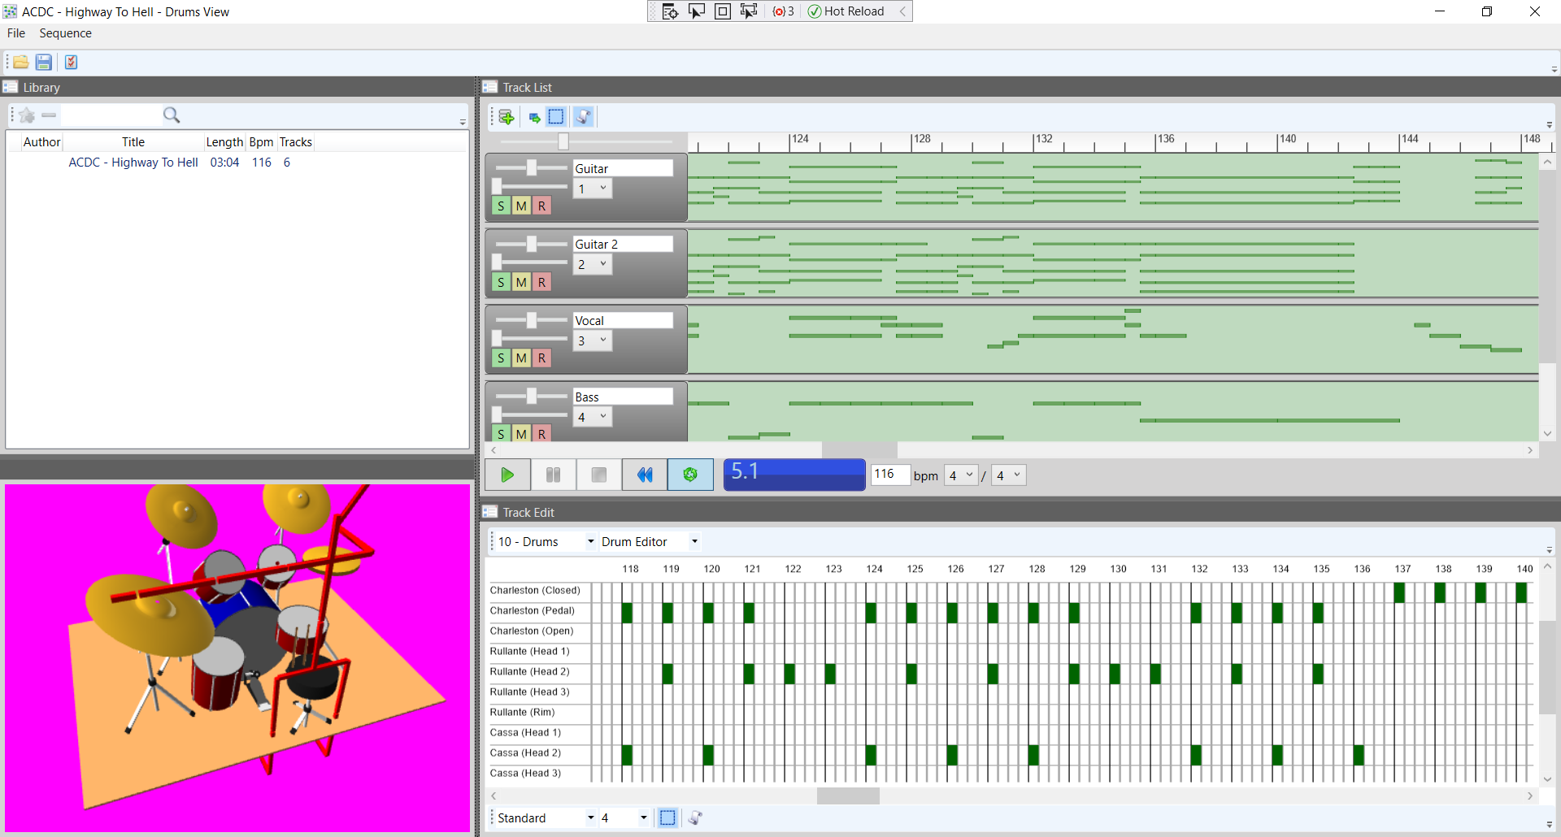The height and width of the screenshot is (837, 1561).
Task: Click the track-focus icon in debug toolbar
Action: pyautogui.click(x=748, y=11)
